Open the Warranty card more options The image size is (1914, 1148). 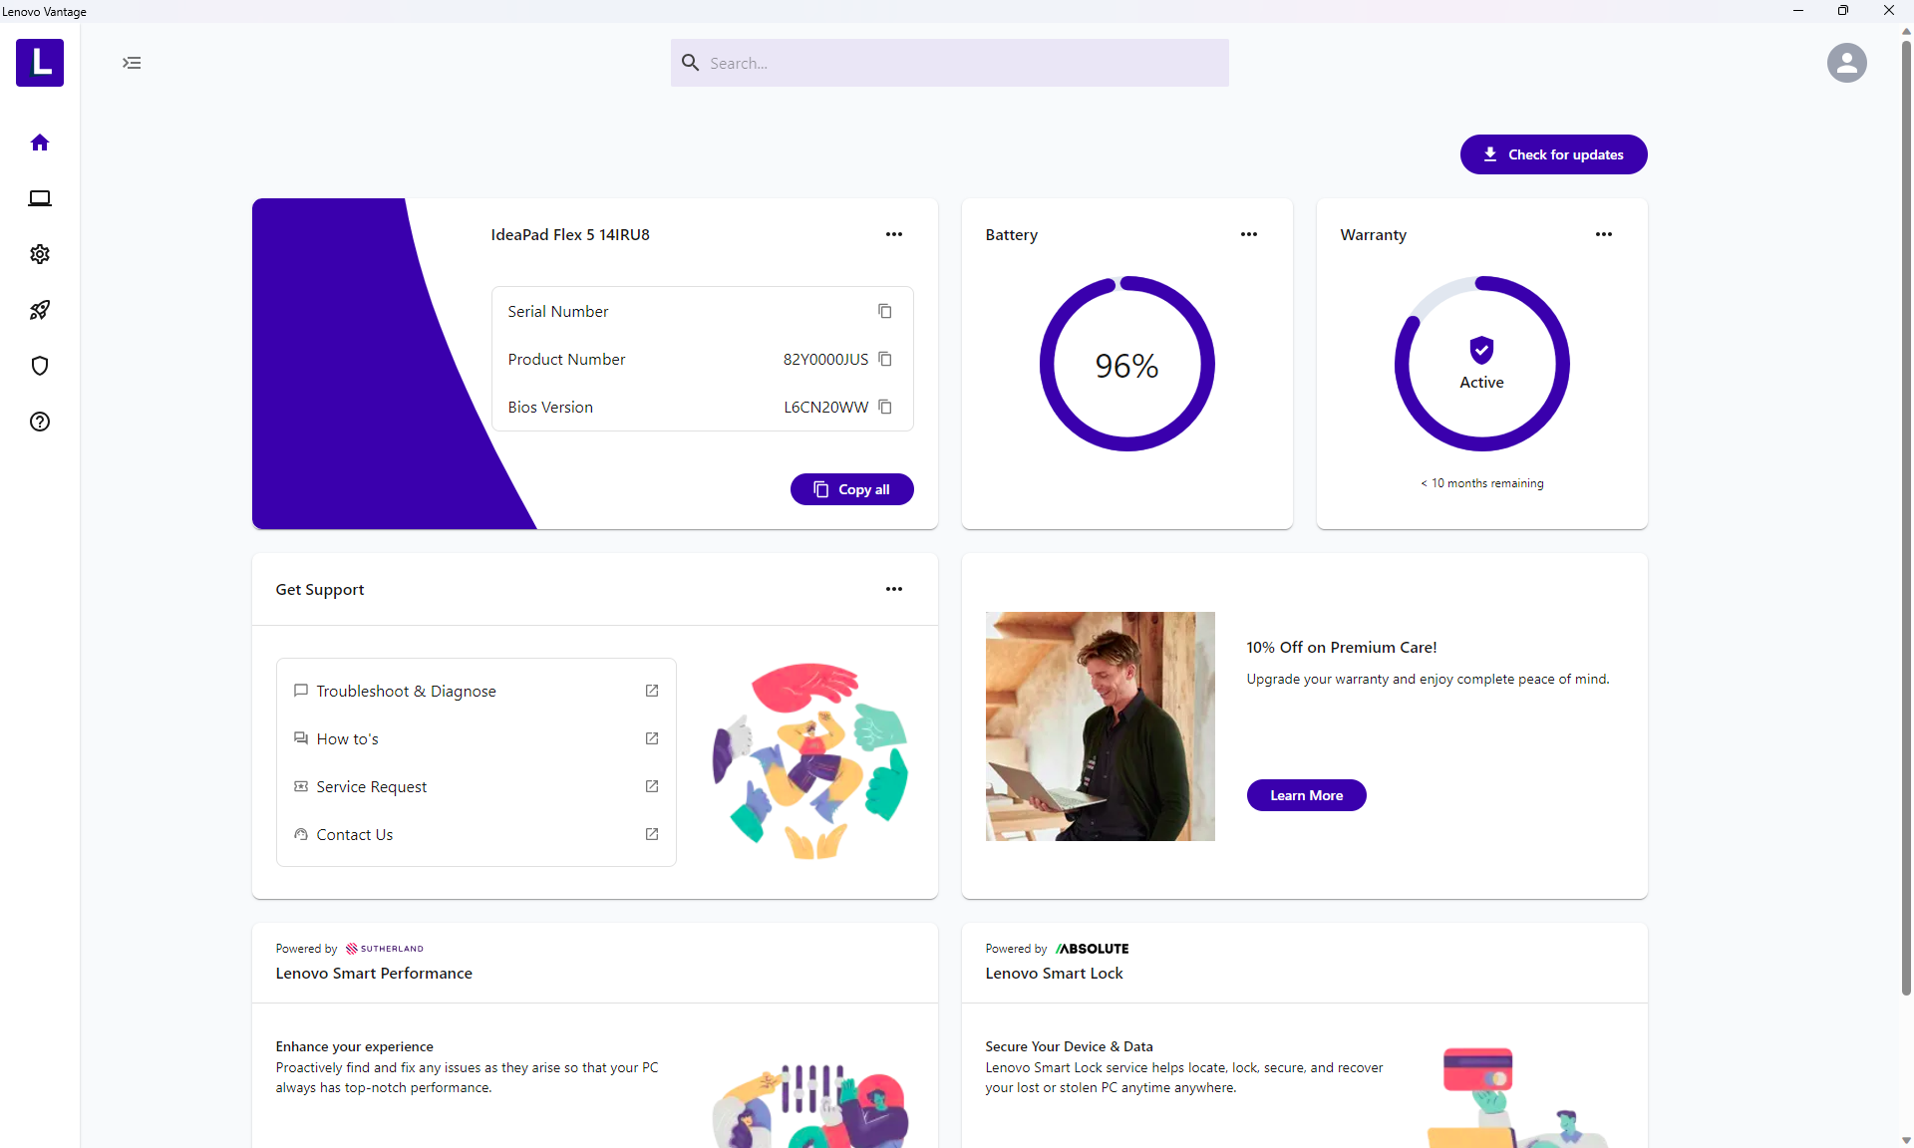pyautogui.click(x=1603, y=234)
